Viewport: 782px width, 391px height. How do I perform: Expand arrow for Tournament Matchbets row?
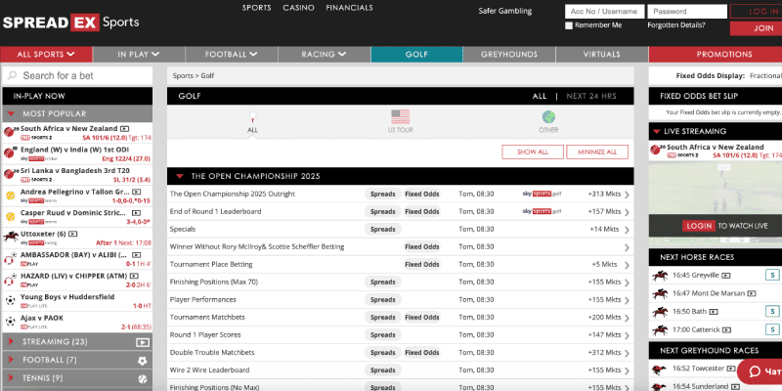point(627,318)
